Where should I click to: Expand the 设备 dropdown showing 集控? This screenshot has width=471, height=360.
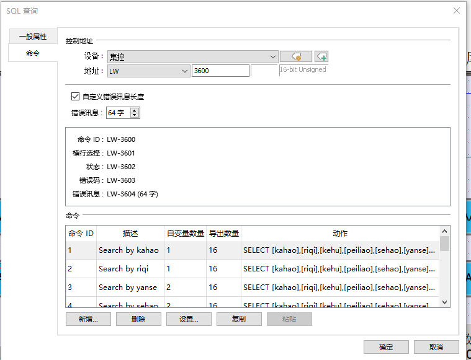pos(193,56)
